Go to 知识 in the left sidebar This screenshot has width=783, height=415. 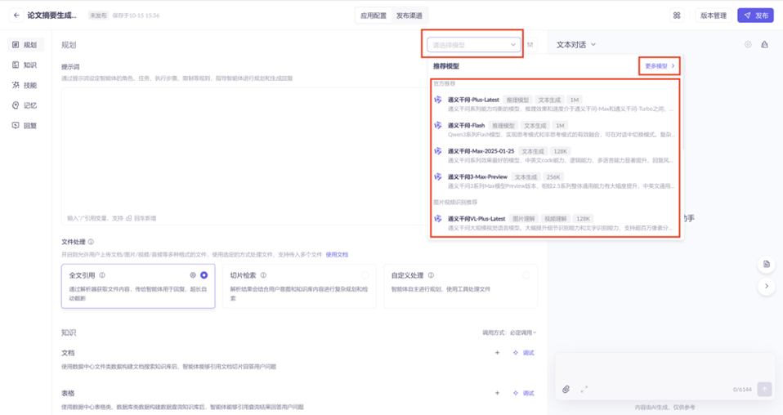click(25, 65)
